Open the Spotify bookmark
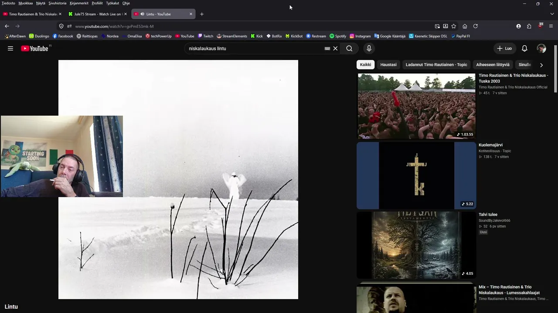The height and width of the screenshot is (313, 558). pyautogui.click(x=338, y=36)
